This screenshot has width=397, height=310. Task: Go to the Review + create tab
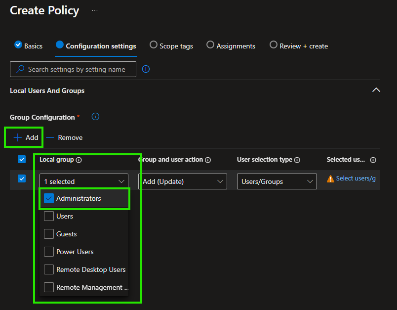[x=298, y=45]
